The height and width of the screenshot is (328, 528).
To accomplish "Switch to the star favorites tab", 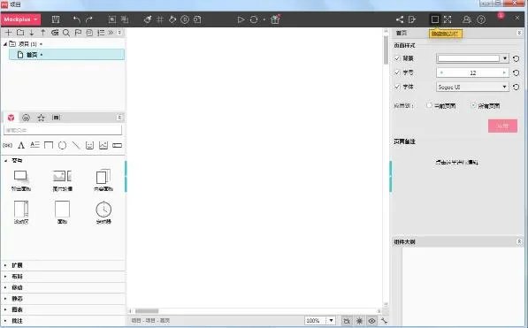I will click(41, 118).
